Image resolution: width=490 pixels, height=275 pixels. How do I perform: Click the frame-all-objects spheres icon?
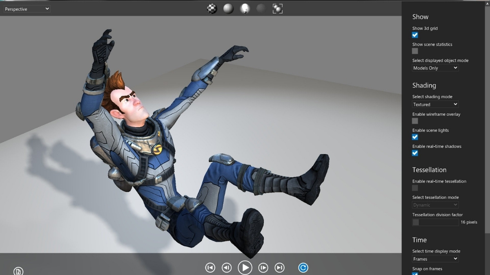coord(277,9)
